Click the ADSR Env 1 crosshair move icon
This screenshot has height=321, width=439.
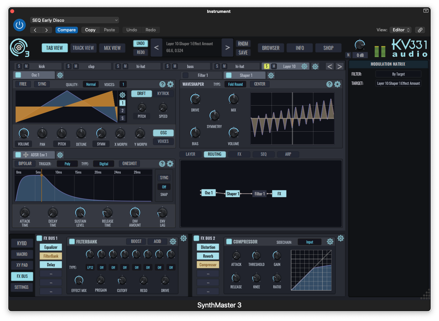tap(26, 155)
